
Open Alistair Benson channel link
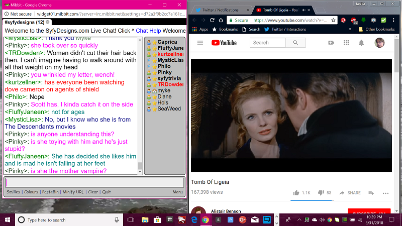[226, 211]
